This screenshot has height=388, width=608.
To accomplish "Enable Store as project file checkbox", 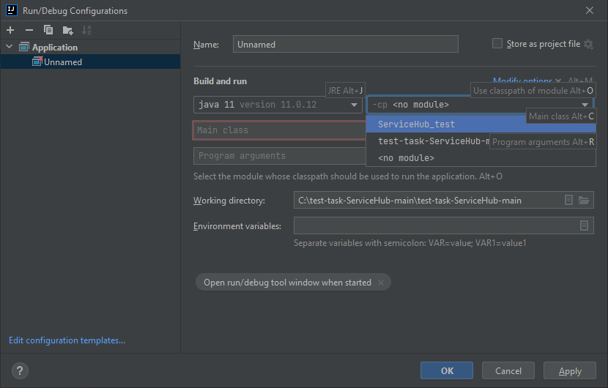I will tap(497, 43).
